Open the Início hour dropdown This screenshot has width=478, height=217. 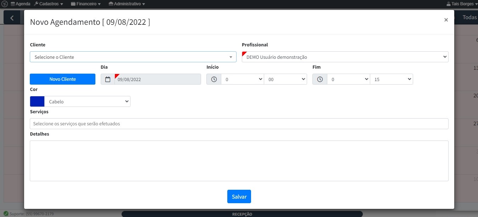coord(243,79)
